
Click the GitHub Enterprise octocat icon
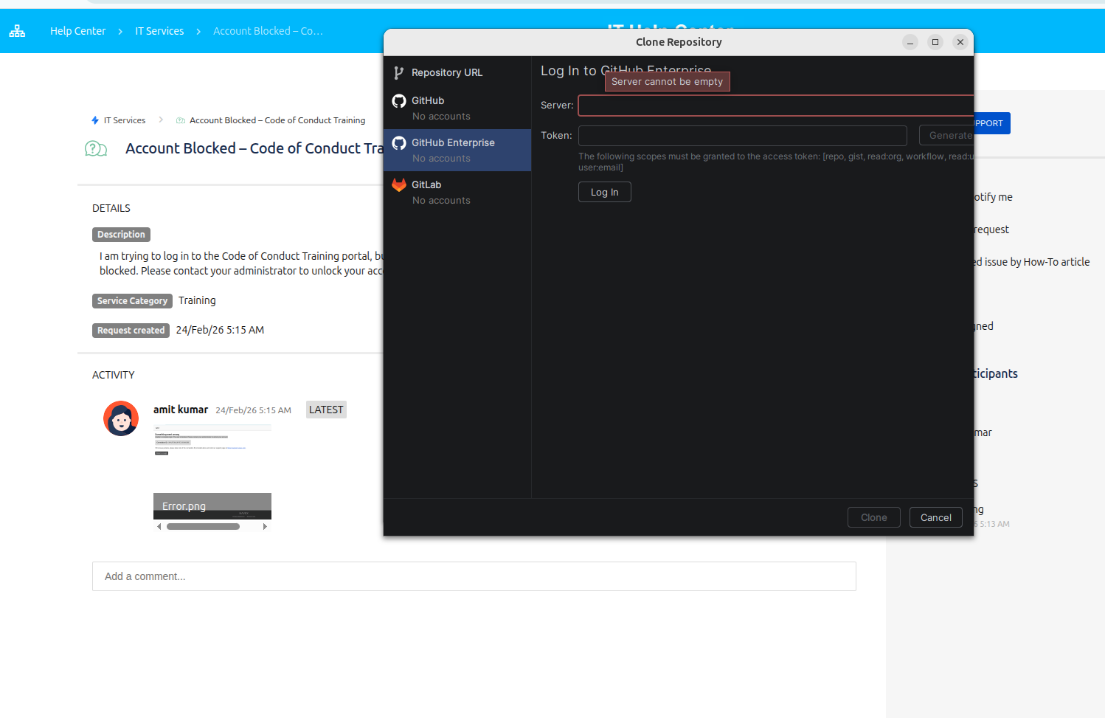[399, 143]
